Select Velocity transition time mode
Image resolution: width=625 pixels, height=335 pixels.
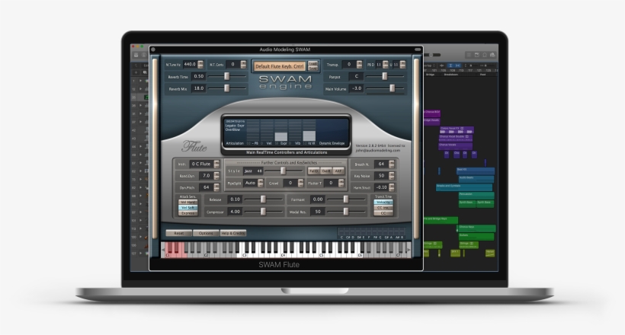[383, 203]
